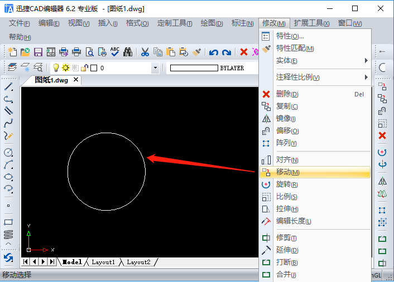Open the 编辑 menu
The image size is (394, 282).
[49, 23]
